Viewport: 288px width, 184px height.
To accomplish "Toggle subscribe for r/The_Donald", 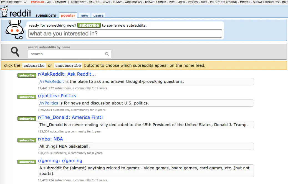I will click(x=27, y=119).
